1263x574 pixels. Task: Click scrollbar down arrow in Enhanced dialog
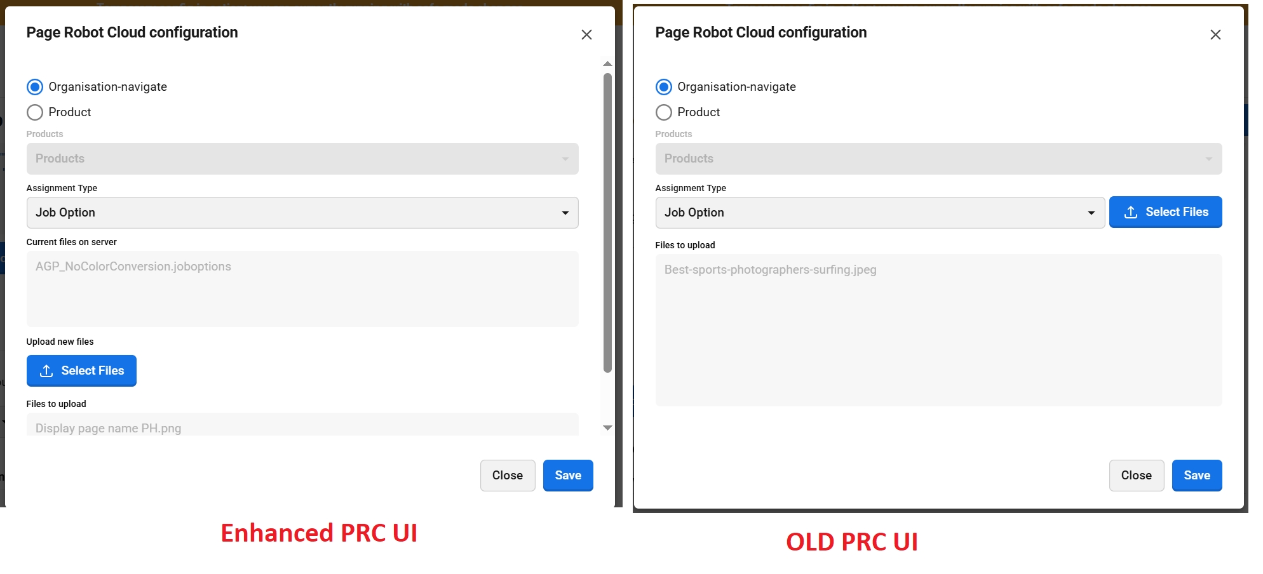pyautogui.click(x=607, y=428)
